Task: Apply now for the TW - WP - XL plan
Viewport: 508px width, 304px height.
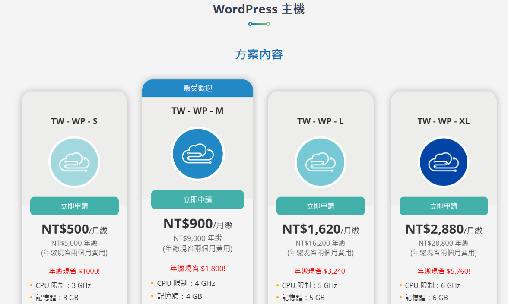Action: click(444, 206)
